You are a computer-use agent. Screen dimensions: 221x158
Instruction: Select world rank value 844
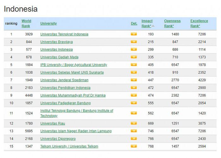coord(29,42)
